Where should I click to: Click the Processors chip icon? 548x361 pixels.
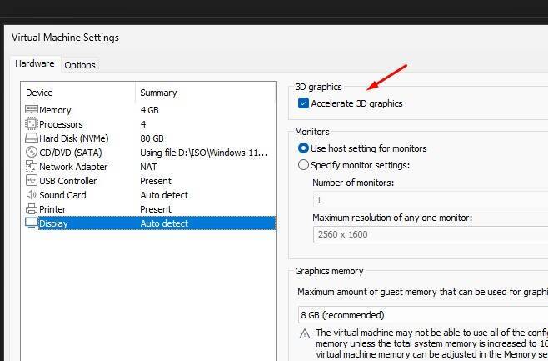coord(32,124)
